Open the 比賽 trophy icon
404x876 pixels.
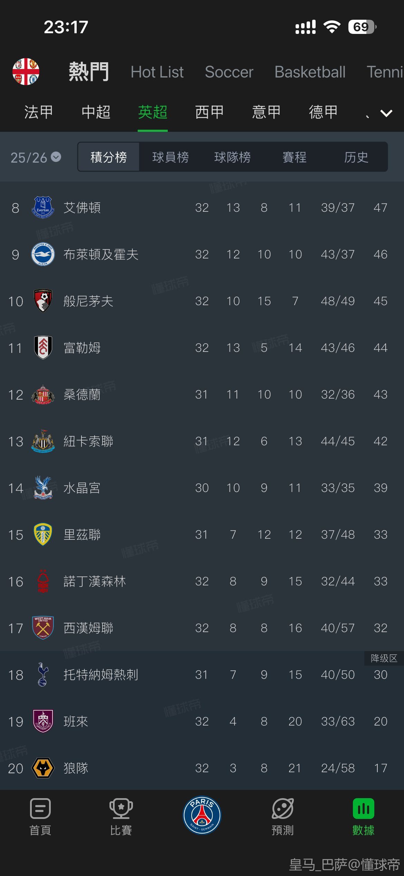(121, 808)
